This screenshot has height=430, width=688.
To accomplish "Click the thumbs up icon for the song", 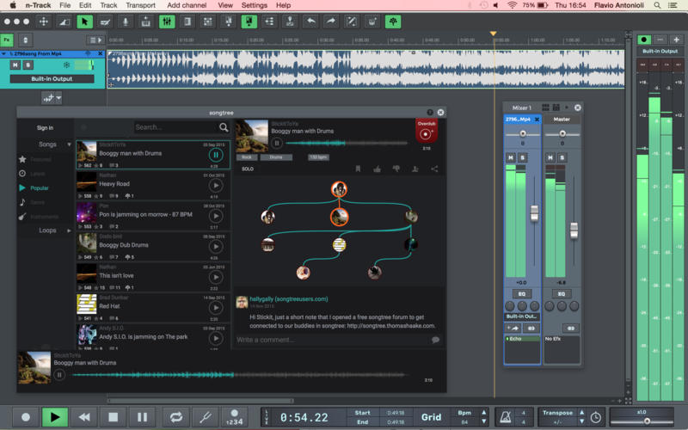I will coord(377,169).
